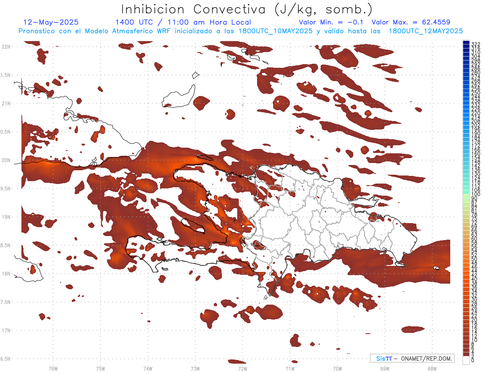
Task: Select the '73W' longitude label
Action: click(195, 368)
